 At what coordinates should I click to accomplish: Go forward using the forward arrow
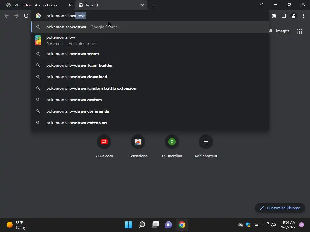pos(16,16)
